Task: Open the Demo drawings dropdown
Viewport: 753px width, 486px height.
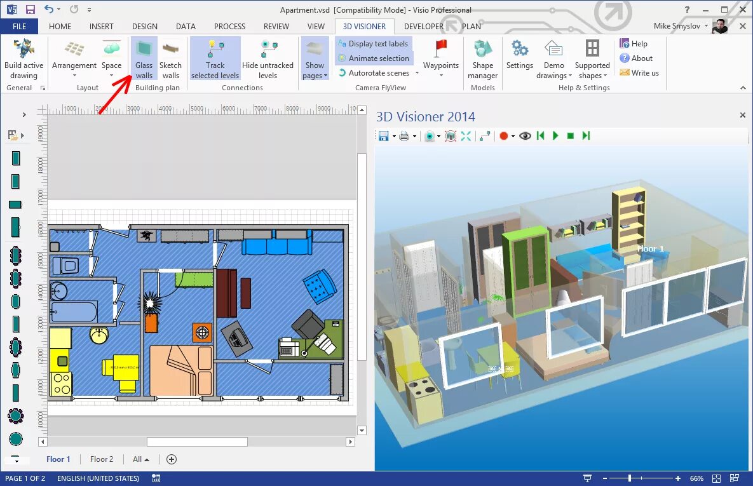Action: (553, 58)
